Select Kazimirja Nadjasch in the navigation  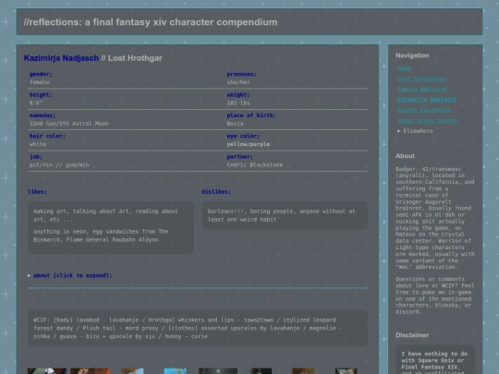point(427,100)
